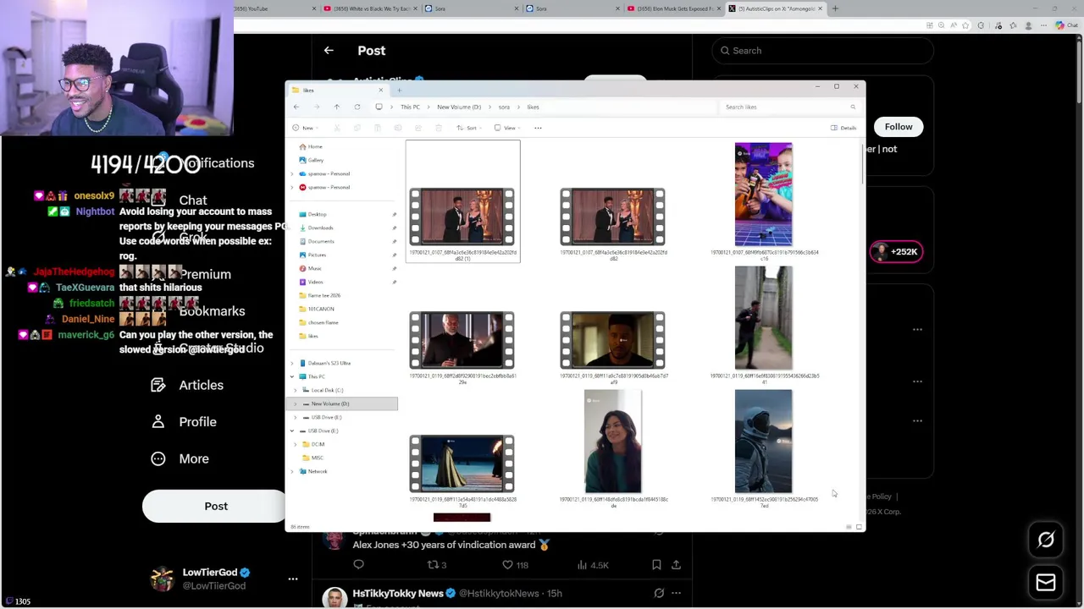This screenshot has width=1084, height=609.
Task: Select the smiling woman vertical video
Action: click(x=613, y=442)
